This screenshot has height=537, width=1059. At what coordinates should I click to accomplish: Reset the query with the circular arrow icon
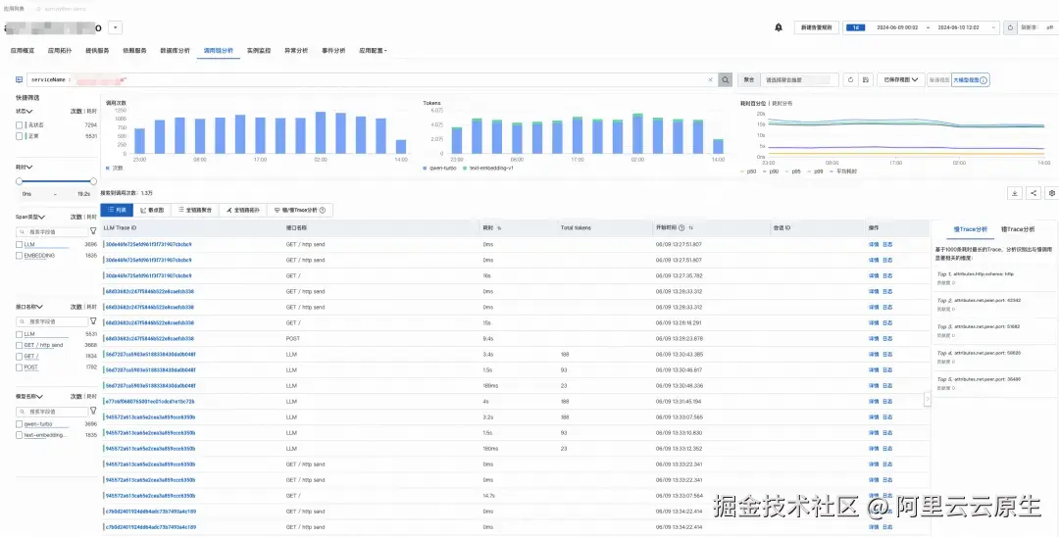pyautogui.click(x=850, y=79)
